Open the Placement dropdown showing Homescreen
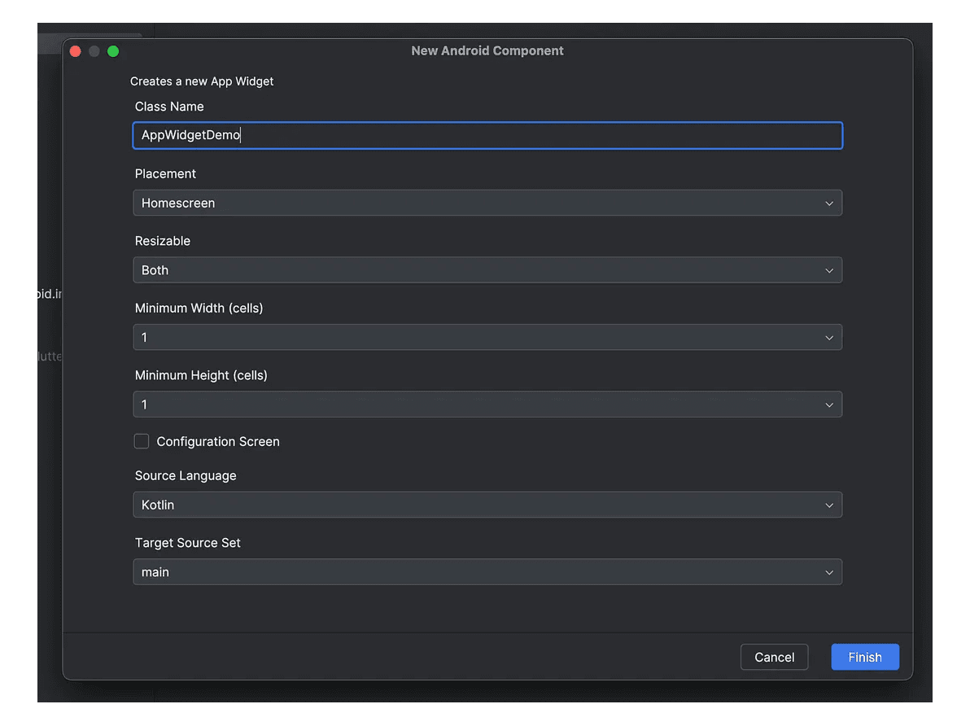Viewport: 970px width, 726px height. tap(487, 203)
